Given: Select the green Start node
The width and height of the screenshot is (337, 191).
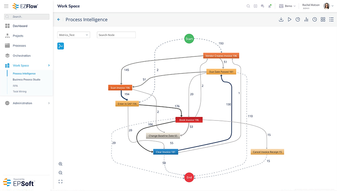Looking at the screenshot, I should [x=189, y=39].
